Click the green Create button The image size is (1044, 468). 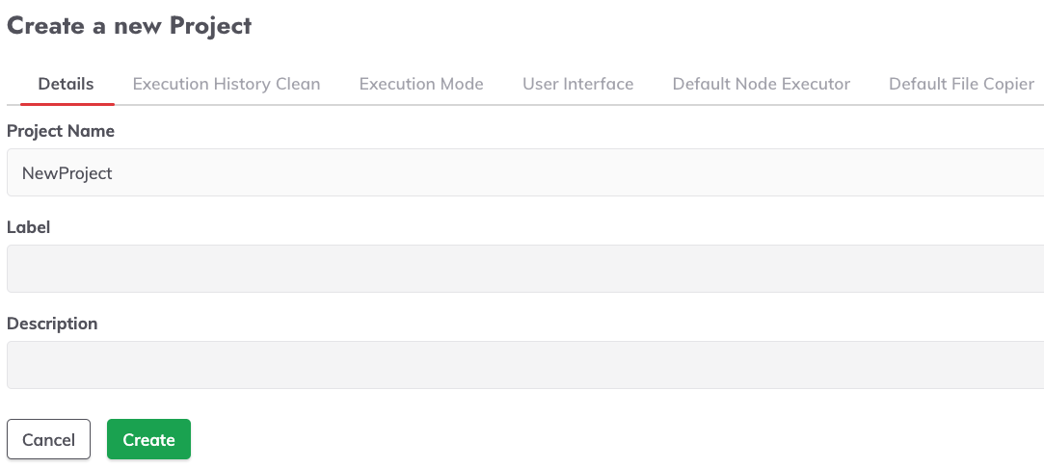tap(149, 439)
